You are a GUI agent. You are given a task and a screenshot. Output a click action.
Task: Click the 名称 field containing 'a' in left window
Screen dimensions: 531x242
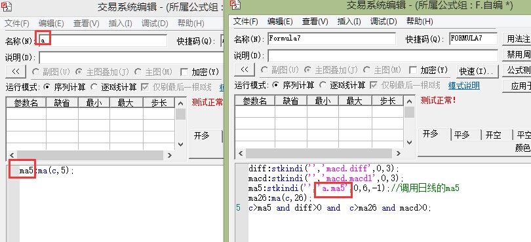tap(103, 41)
